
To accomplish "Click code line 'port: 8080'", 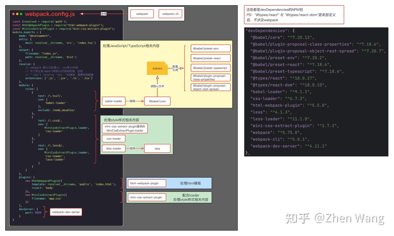I will pos(33,212).
